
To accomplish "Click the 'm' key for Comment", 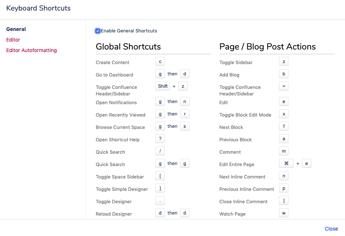I will (x=284, y=151).
